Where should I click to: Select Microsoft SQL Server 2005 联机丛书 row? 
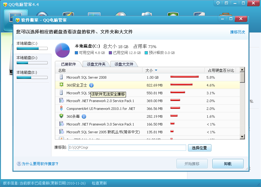(147, 132)
